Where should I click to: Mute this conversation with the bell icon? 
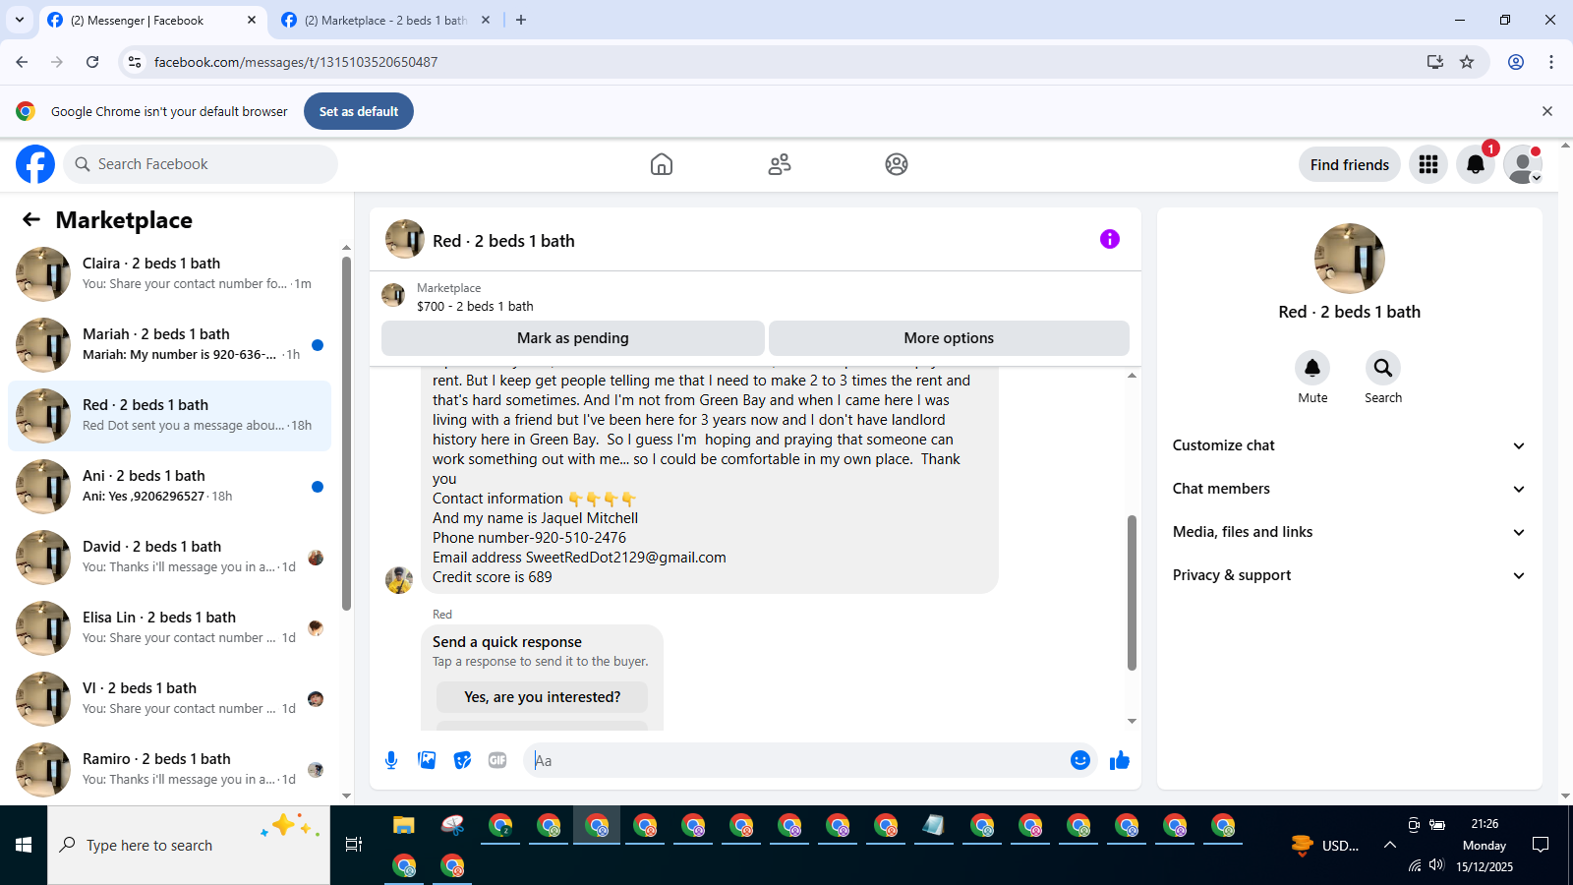(x=1312, y=368)
